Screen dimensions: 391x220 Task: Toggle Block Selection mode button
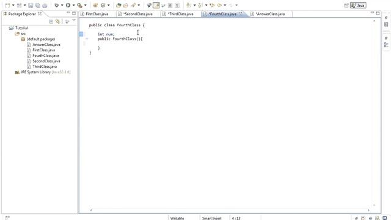tap(170, 5)
